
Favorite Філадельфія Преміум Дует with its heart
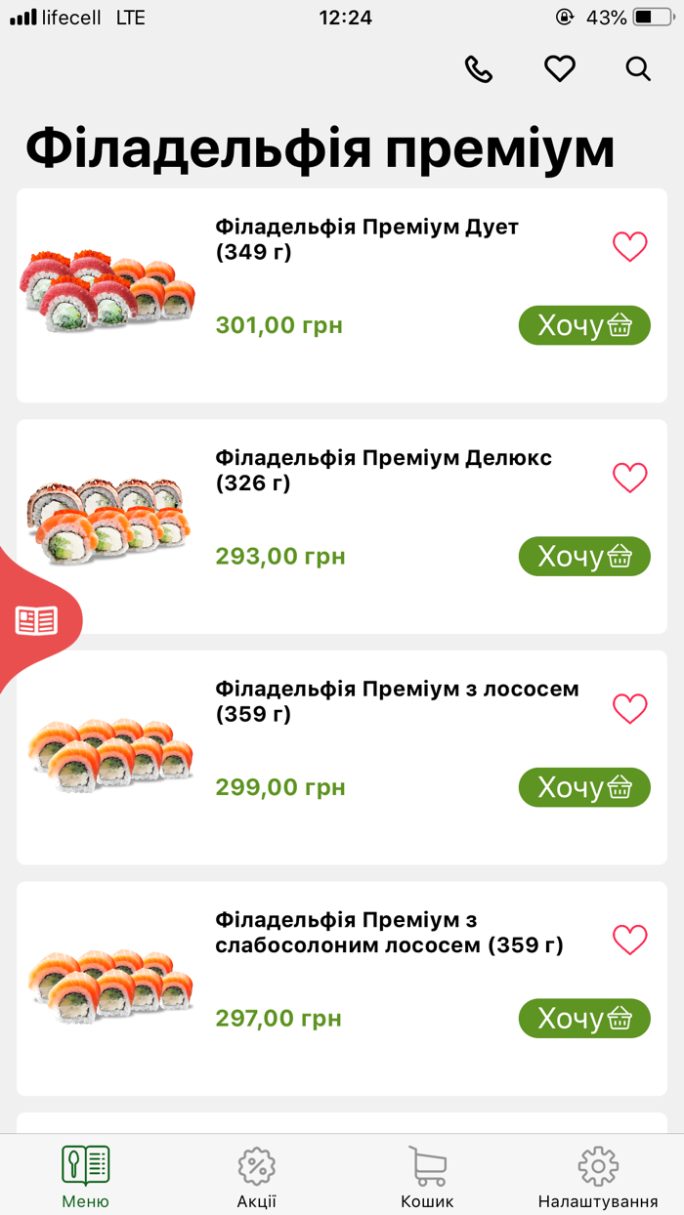tap(629, 246)
